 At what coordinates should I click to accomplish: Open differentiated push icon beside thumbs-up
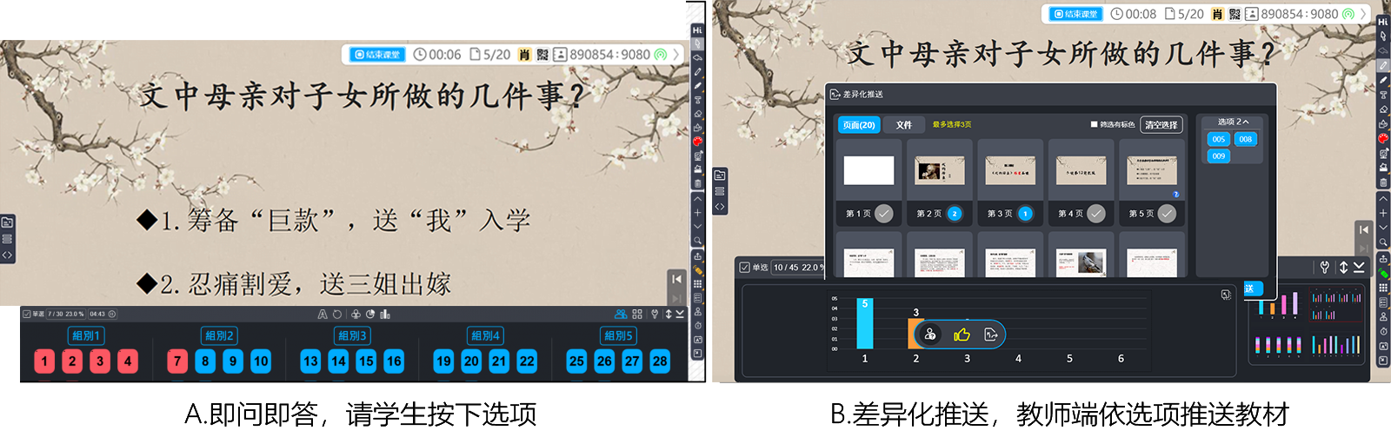coord(990,335)
